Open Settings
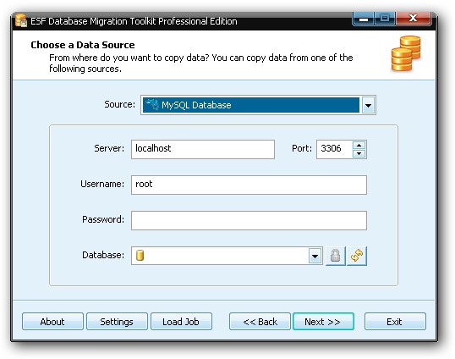The image size is (455, 359). (117, 322)
